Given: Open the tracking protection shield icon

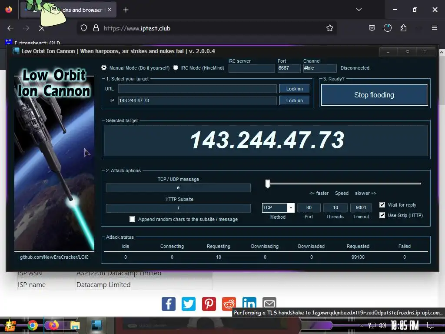Looking at the screenshot, I should (84, 28).
